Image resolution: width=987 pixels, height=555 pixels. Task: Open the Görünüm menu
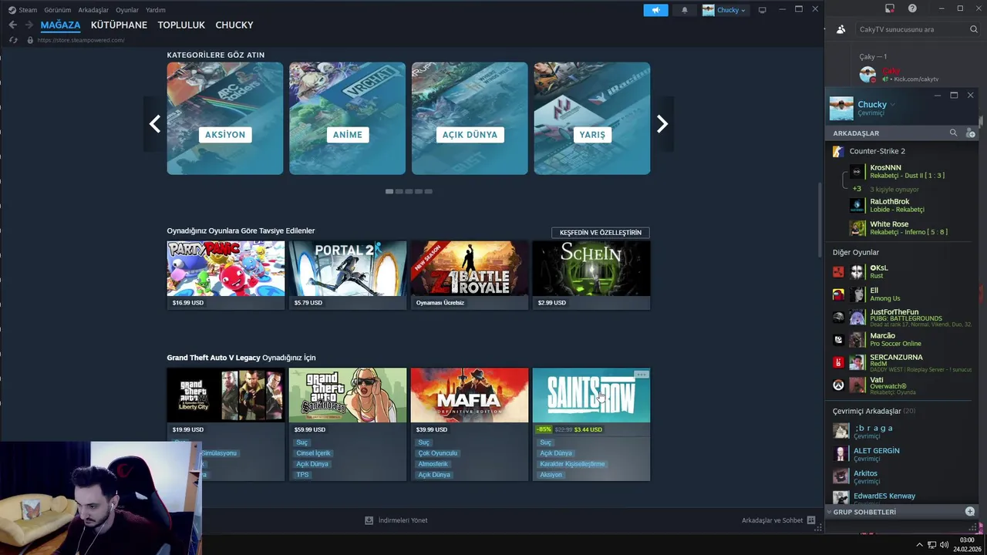click(x=57, y=10)
